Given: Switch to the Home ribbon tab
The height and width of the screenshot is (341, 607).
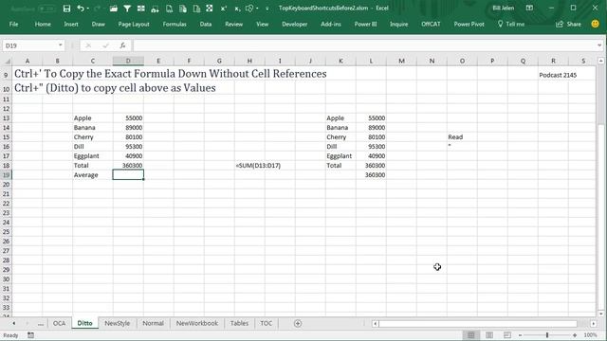Looking at the screenshot, I should point(43,24).
